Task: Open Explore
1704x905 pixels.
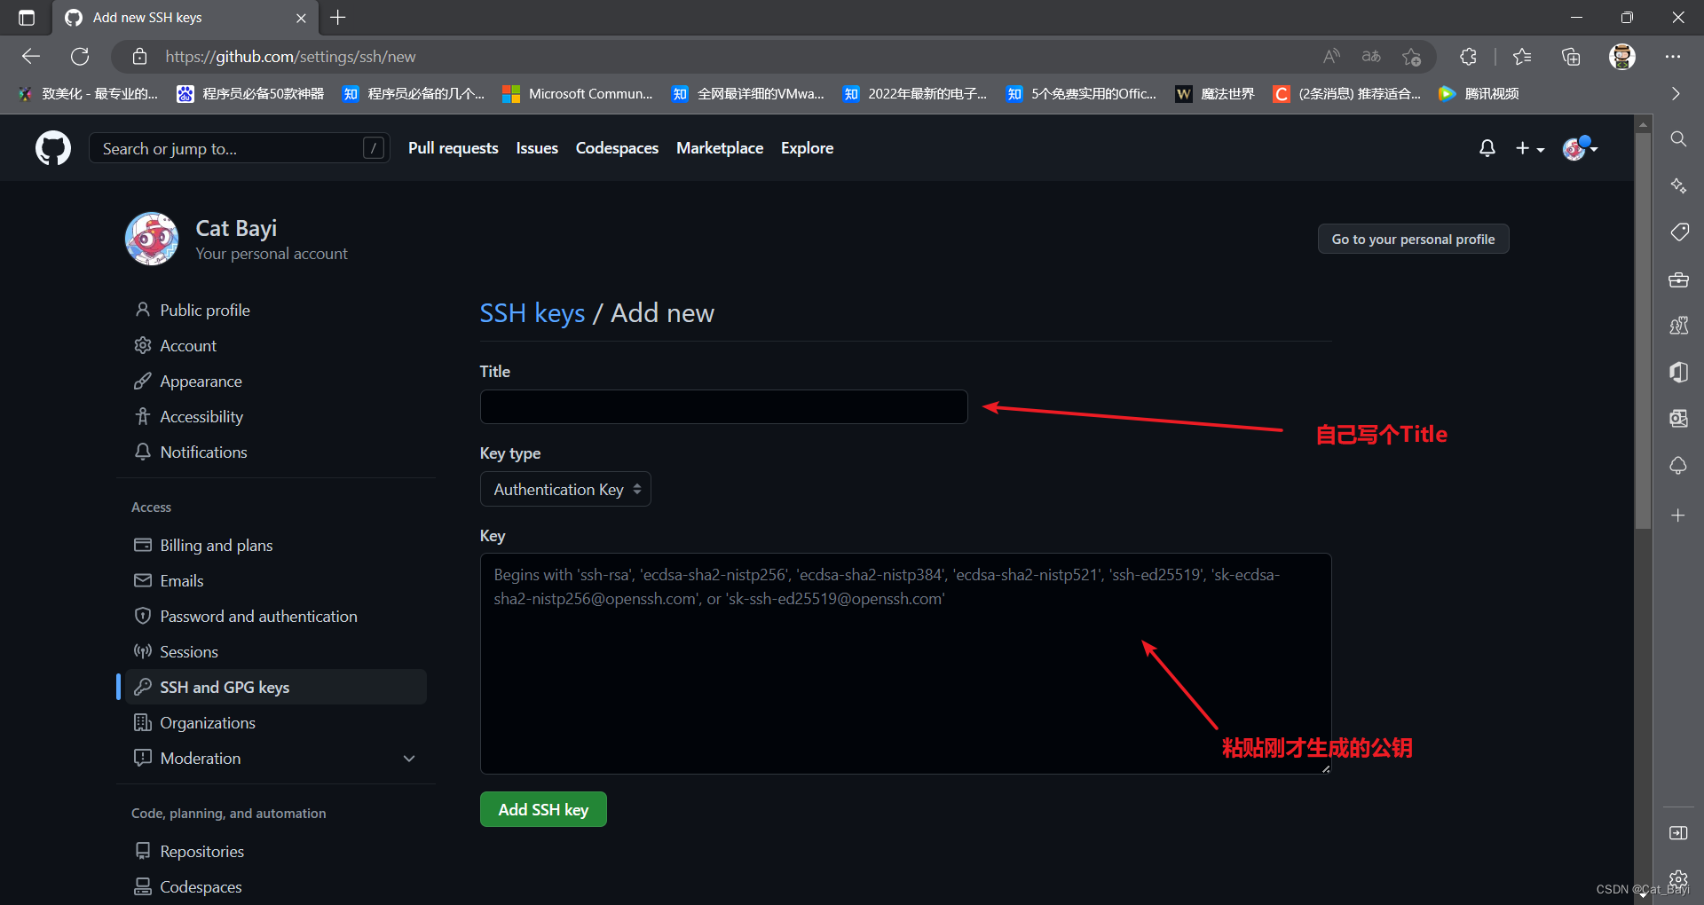Action: (807, 148)
